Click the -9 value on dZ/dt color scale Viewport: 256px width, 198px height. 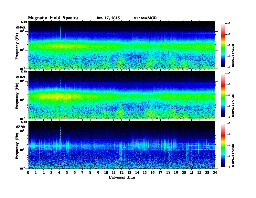click(x=229, y=167)
